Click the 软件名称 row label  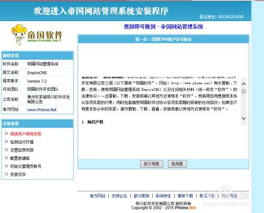coord(11,64)
